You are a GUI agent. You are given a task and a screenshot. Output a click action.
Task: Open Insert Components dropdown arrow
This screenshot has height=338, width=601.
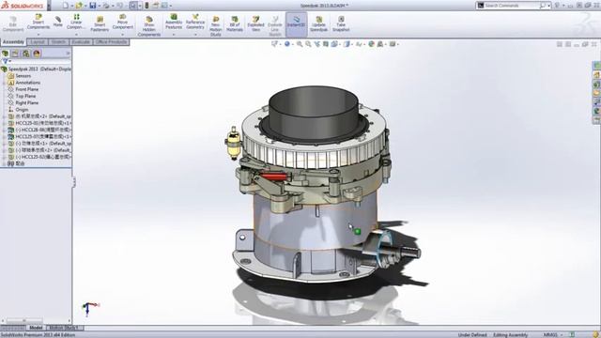(x=39, y=35)
